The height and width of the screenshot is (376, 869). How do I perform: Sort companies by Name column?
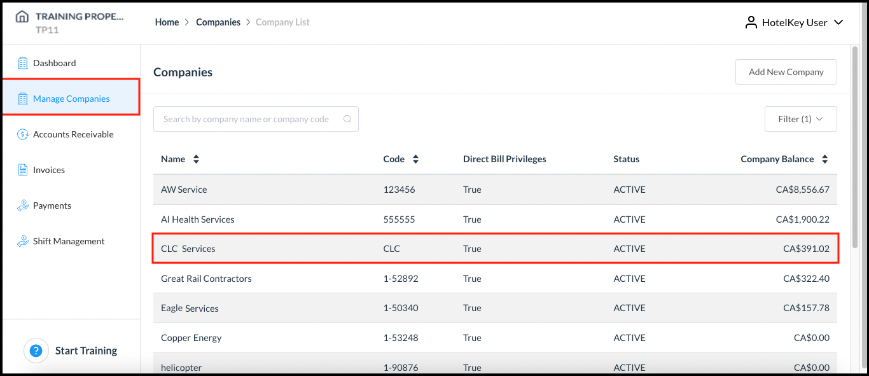click(196, 159)
